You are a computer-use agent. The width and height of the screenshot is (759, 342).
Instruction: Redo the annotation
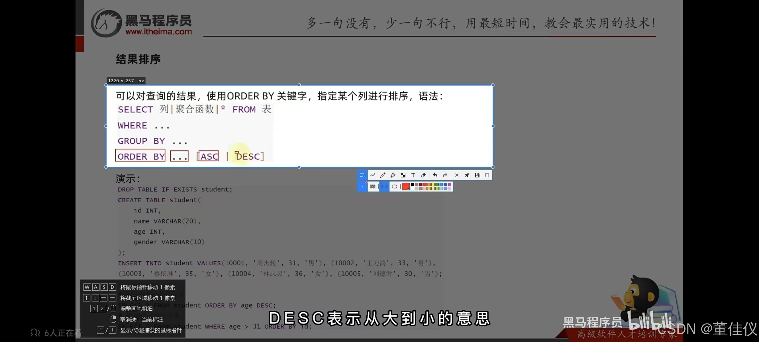(445, 175)
